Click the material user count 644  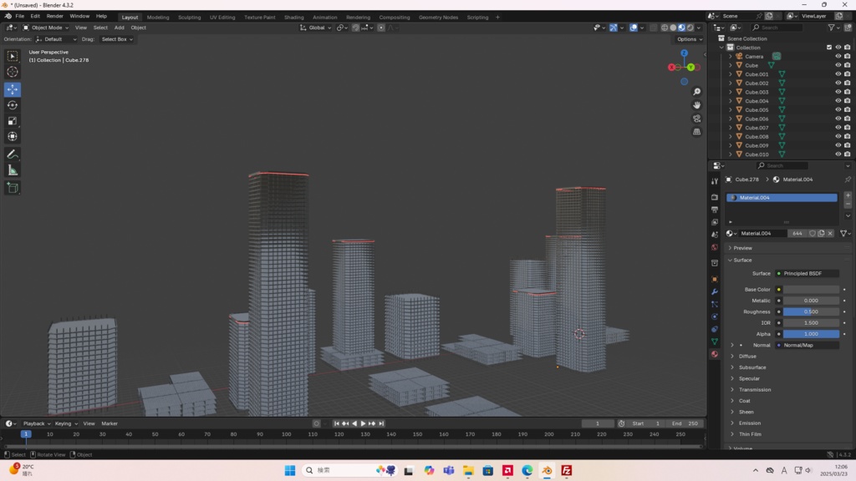[x=797, y=234]
